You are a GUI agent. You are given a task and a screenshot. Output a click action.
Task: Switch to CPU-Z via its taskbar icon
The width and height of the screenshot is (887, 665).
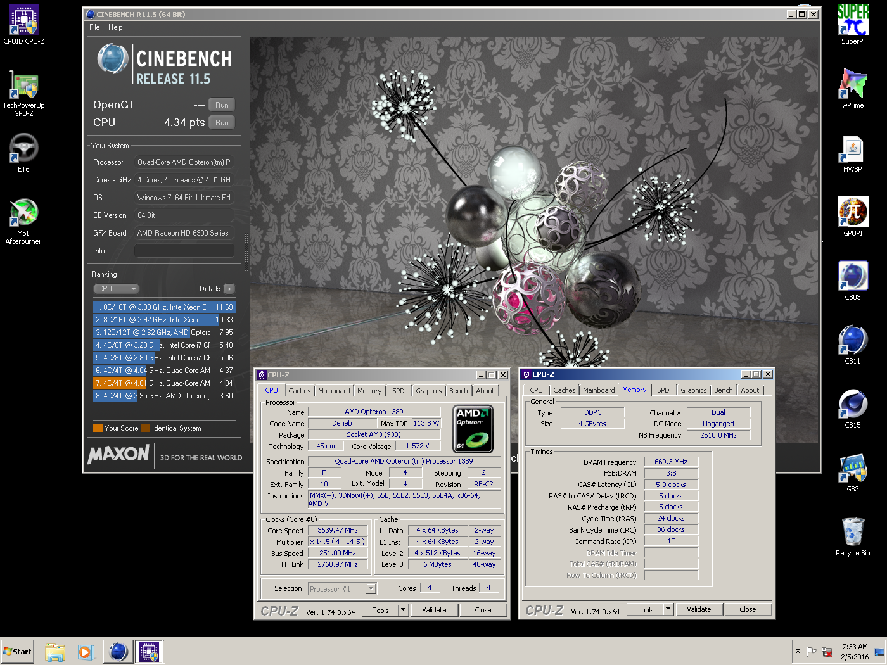149,652
